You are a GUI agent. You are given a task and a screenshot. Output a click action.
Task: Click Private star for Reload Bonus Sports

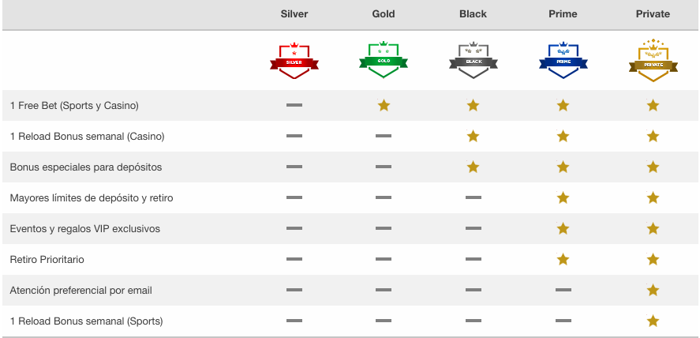653,321
